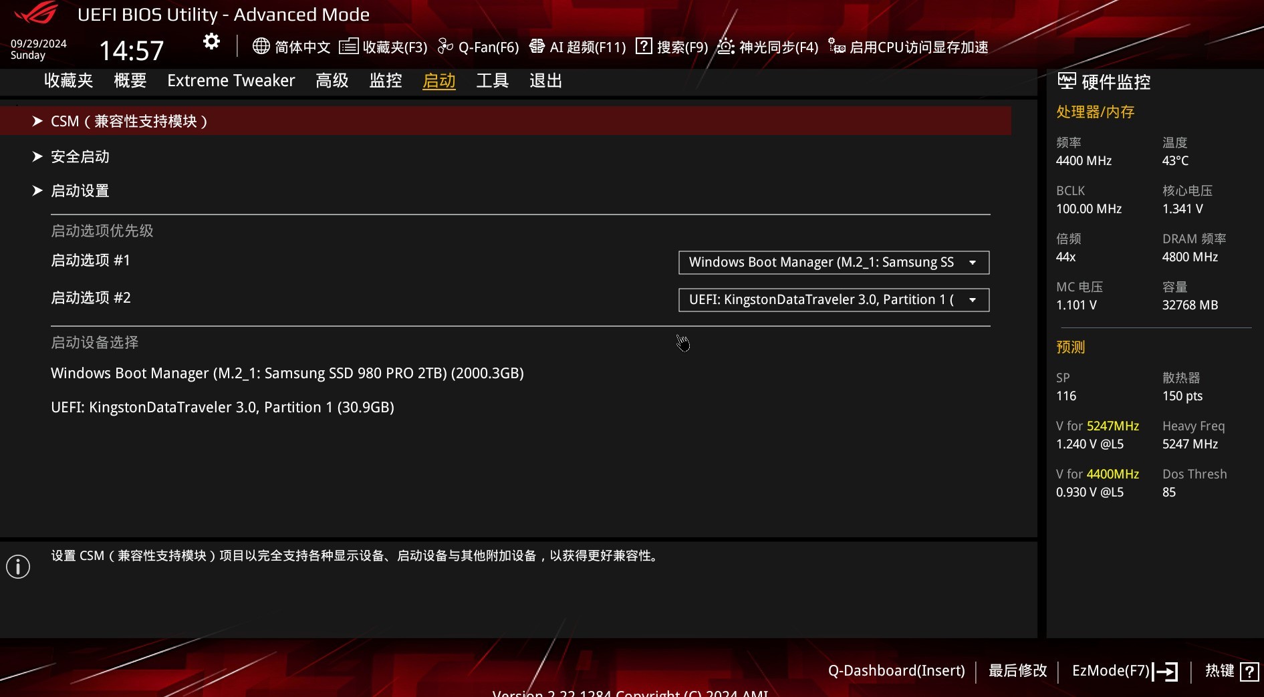The image size is (1264, 697).
Task: Click the 09/29/2024 date
Action: 39,43
